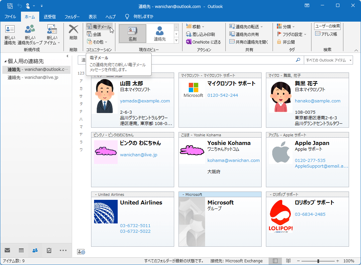Customize Quick Access Toolbar dropdown

coord(42,6)
